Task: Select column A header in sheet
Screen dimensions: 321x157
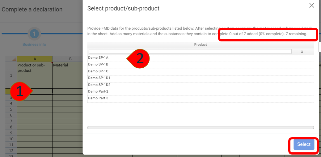Action: 35,59
